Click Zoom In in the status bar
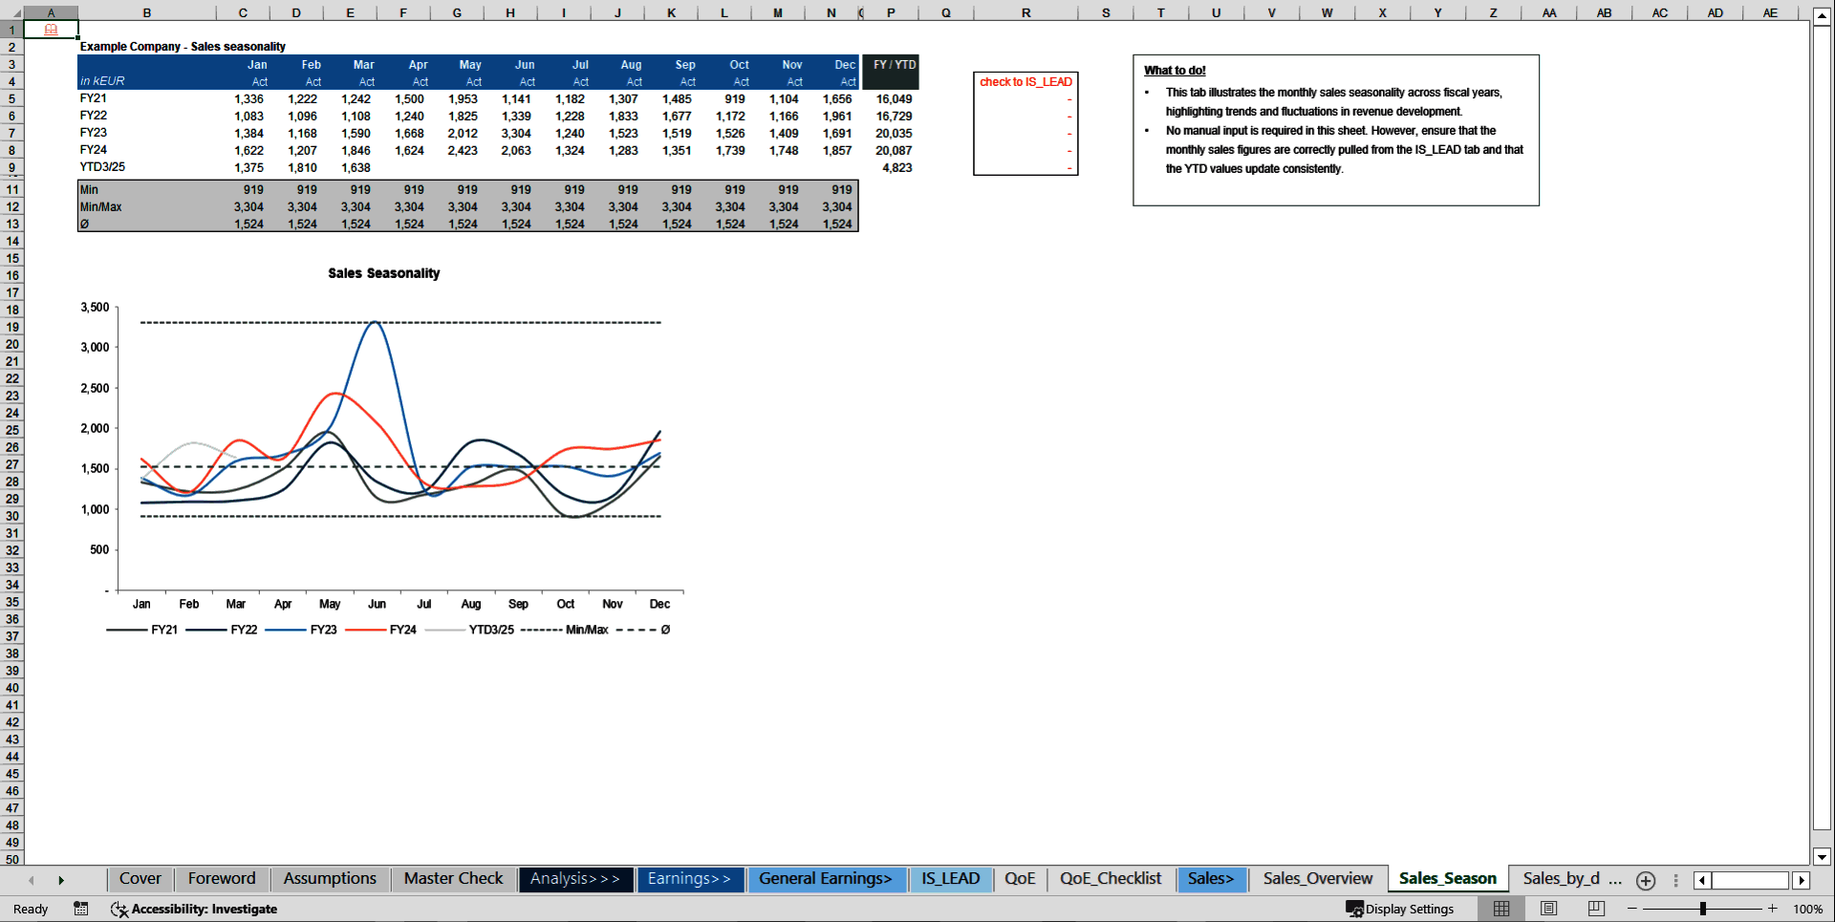 pyautogui.click(x=1771, y=909)
